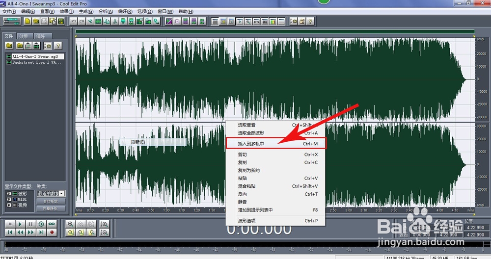Viewport: 491px width, 259px height.
Task: Click the Undo arrow toolbar icon
Action: pyautogui.click(x=73, y=21)
